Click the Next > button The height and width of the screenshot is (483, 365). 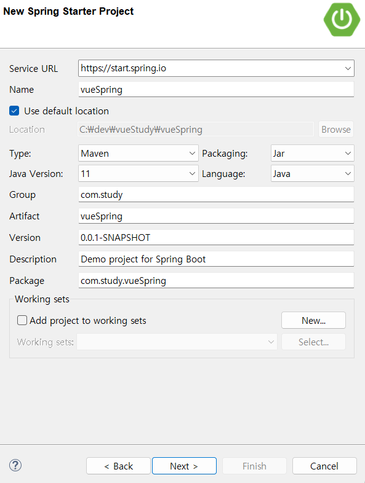click(x=184, y=466)
